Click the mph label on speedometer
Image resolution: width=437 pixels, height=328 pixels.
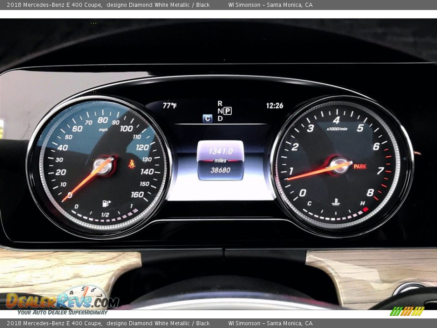coord(103,130)
